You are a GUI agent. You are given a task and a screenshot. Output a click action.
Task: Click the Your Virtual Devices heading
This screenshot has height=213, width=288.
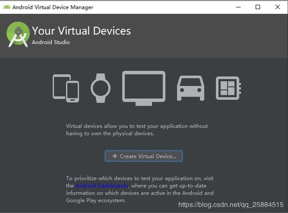[81, 31]
